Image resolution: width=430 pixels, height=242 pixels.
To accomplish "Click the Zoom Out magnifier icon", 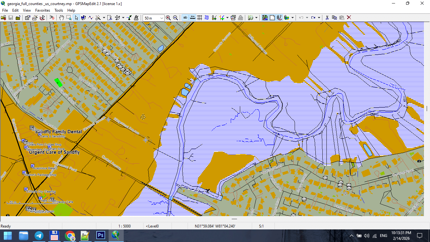I will click(x=176, y=18).
